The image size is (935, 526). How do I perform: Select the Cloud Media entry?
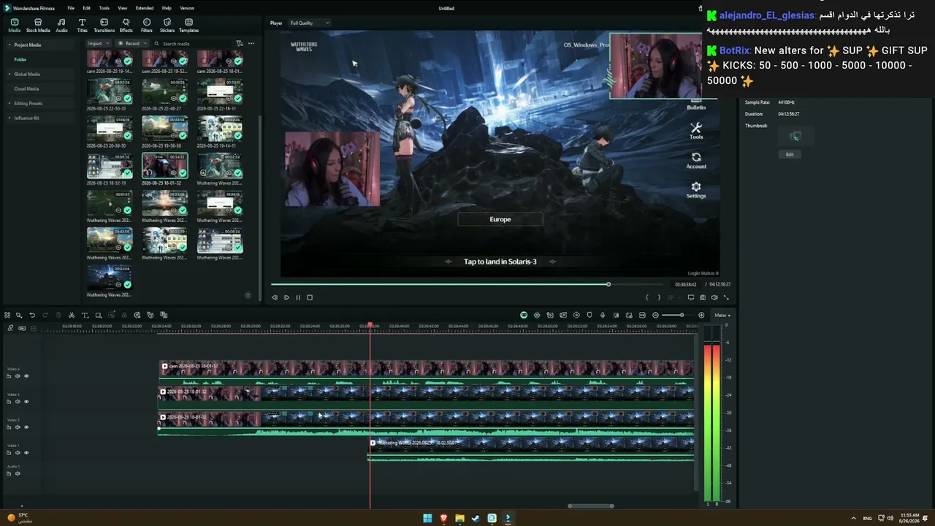(x=26, y=89)
